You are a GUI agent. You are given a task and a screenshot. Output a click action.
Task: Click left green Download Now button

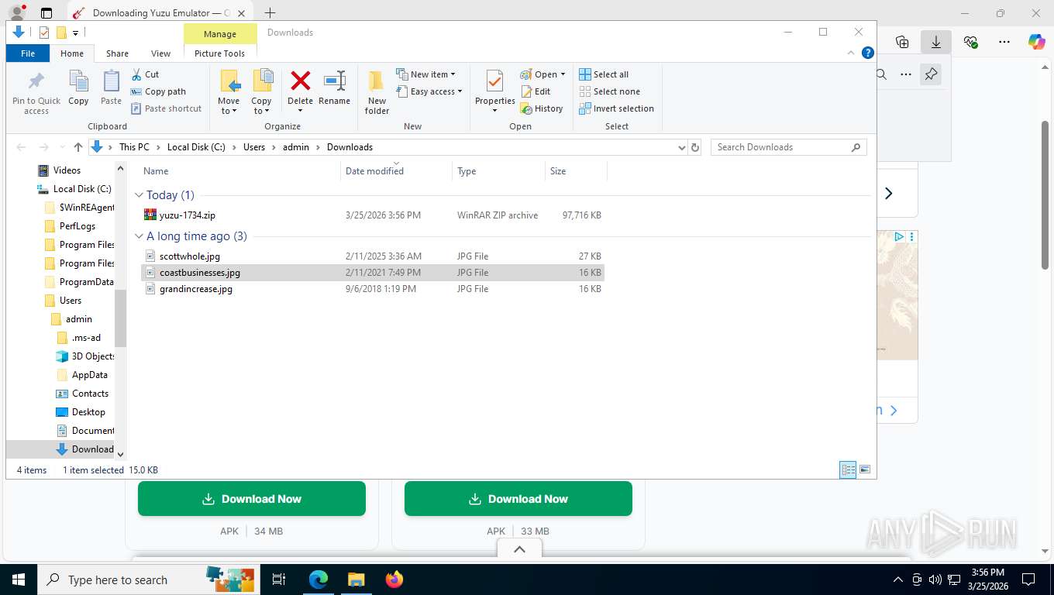252,499
